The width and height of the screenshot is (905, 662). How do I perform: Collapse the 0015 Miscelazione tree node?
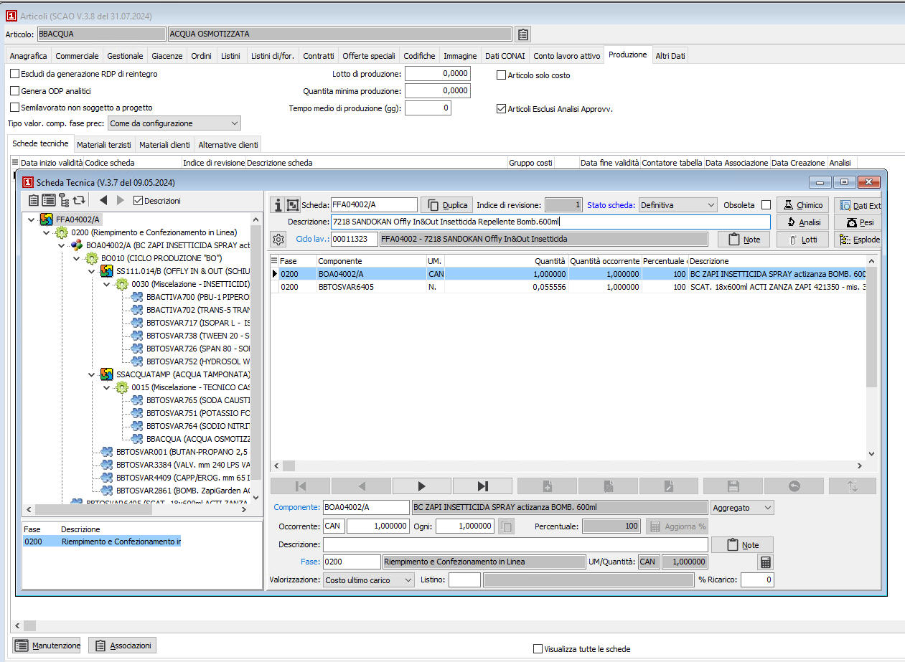coord(107,387)
